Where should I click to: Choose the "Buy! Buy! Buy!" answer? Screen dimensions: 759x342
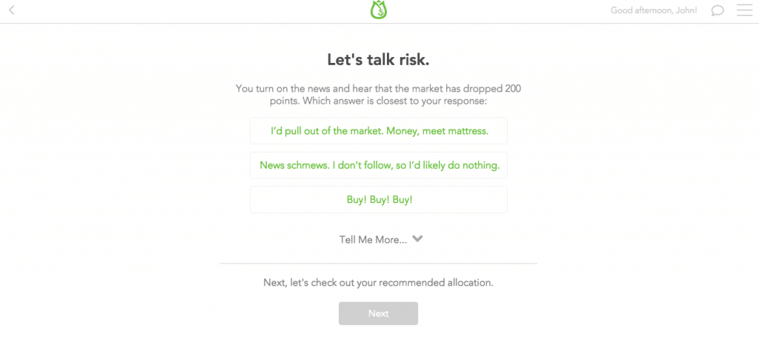point(379,199)
